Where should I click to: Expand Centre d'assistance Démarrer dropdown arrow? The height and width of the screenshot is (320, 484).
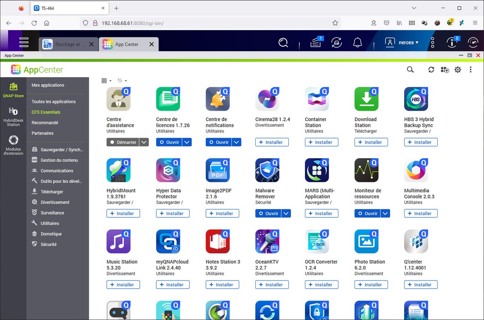click(x=144, y=142)
